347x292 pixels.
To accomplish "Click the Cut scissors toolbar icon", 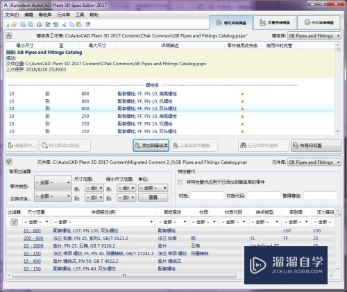I will point(65,24).
